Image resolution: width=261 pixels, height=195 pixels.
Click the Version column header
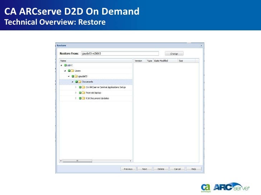coord(140,61)
